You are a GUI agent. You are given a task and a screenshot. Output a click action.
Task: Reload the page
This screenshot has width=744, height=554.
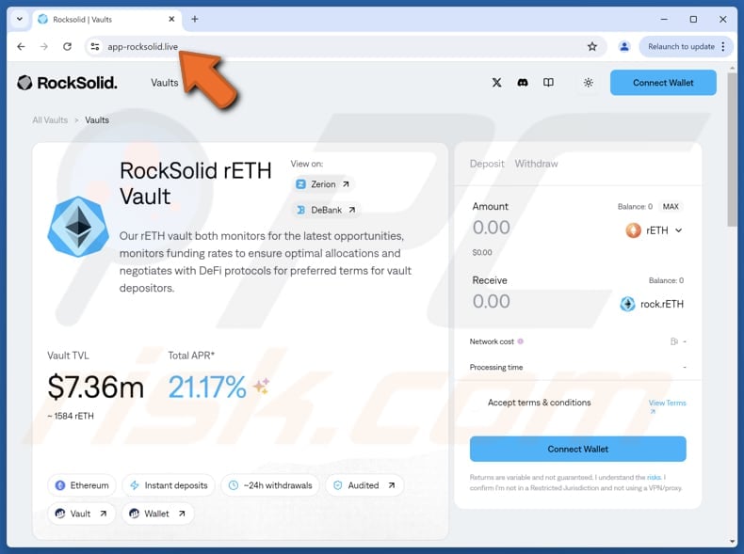click(x=68, y=46)
